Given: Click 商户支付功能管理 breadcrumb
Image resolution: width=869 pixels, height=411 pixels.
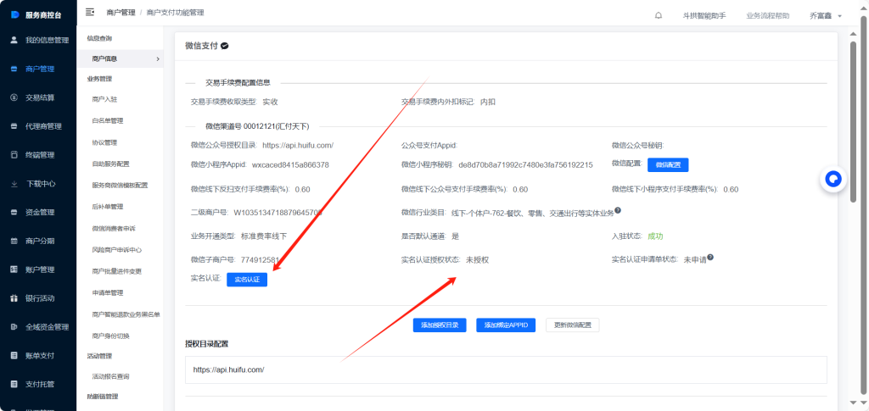Looking at the screenshot, I should [x=175, y=12].
